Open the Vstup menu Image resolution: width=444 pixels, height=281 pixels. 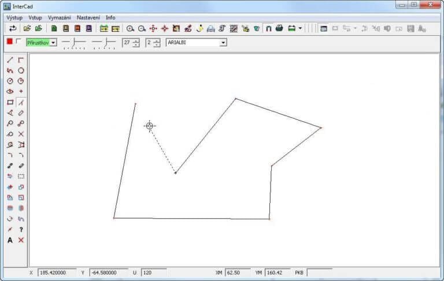(x=35, y=17)
